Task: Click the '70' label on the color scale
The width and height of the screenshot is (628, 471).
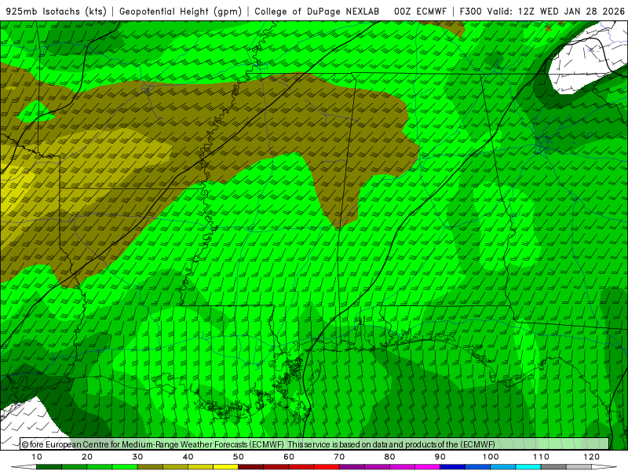Action: (339, 457)
